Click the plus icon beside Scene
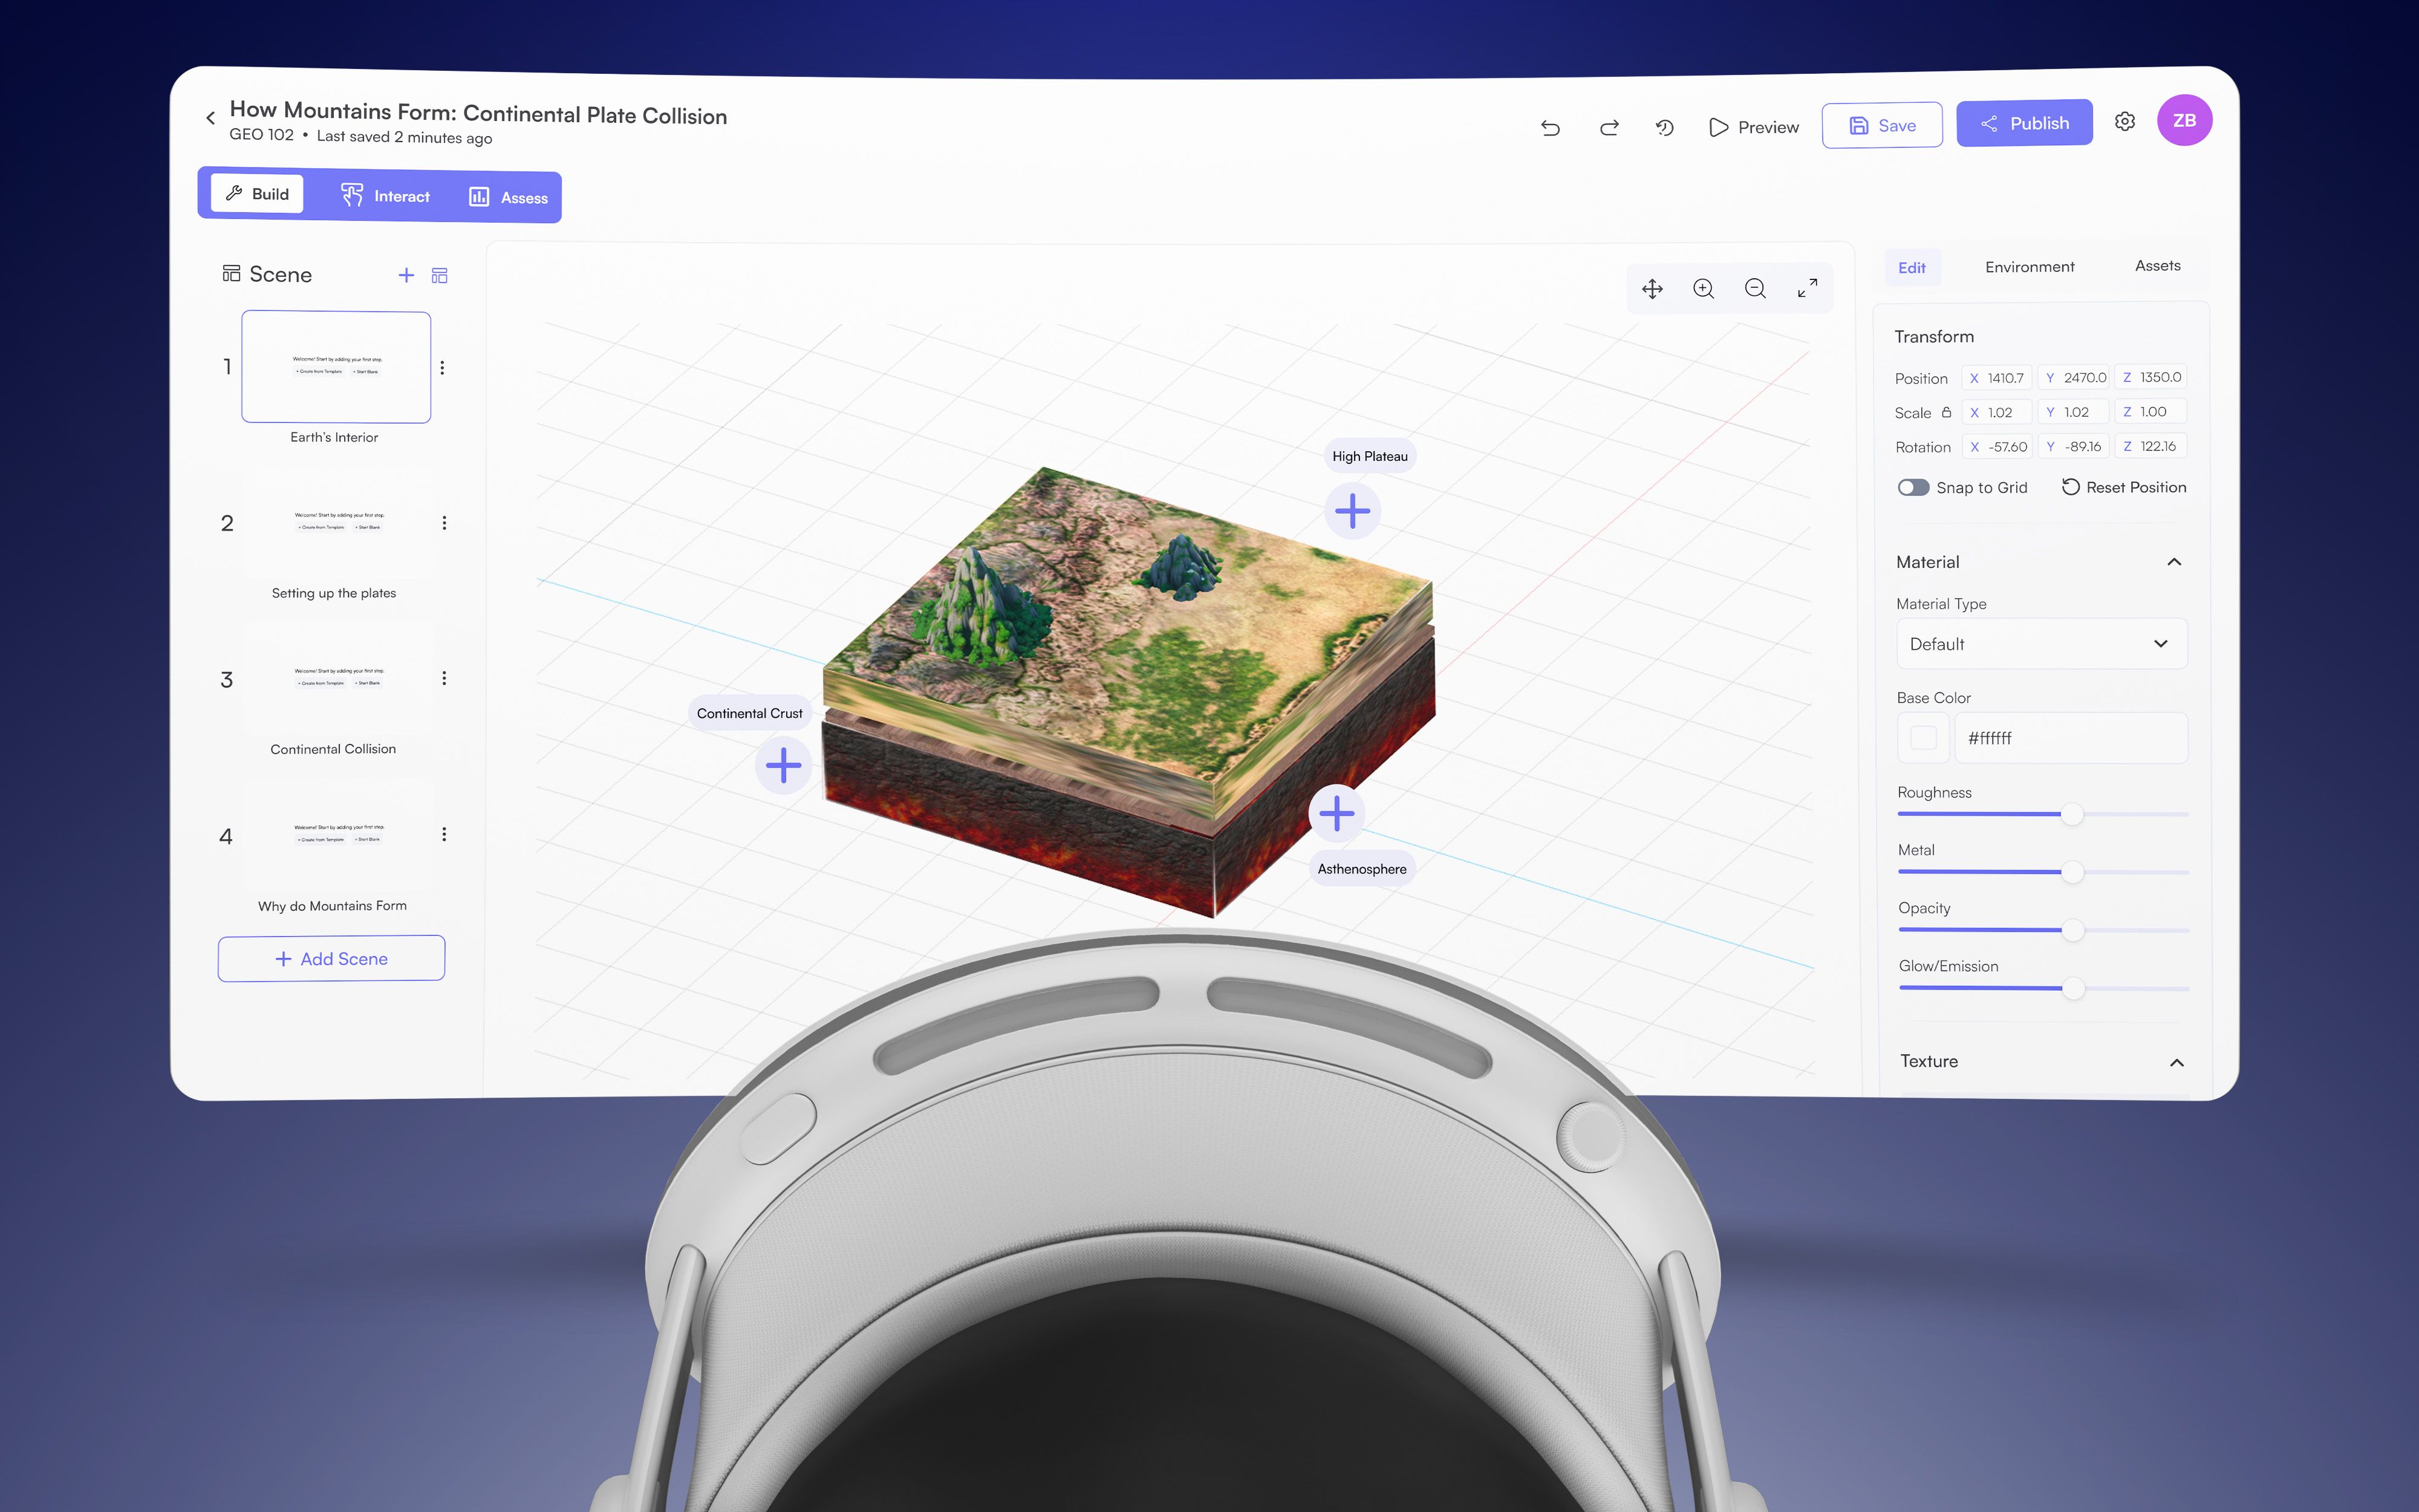Viewport: 2419px width, 1512px height. 406,275
